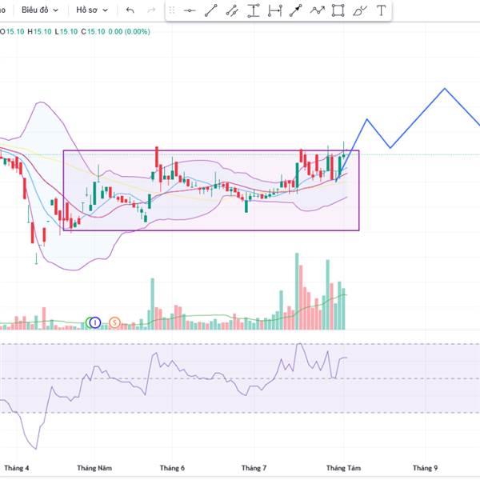480x480 pixels.
Task: Click the L15.10 low price value
Action: (x=66, y=31)
